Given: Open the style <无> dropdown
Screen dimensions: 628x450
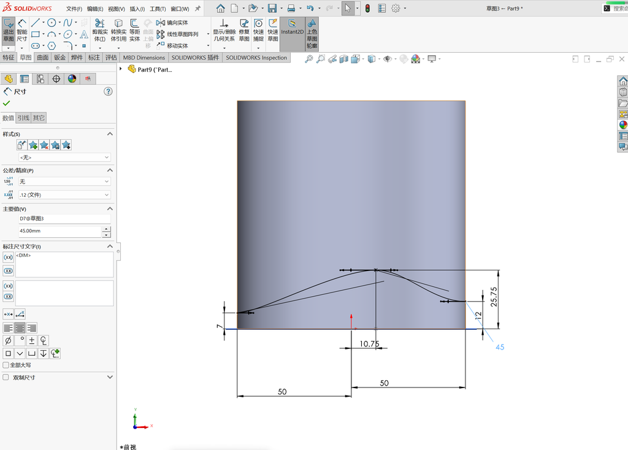Looking at the screenshot, I should coord(64,158).
